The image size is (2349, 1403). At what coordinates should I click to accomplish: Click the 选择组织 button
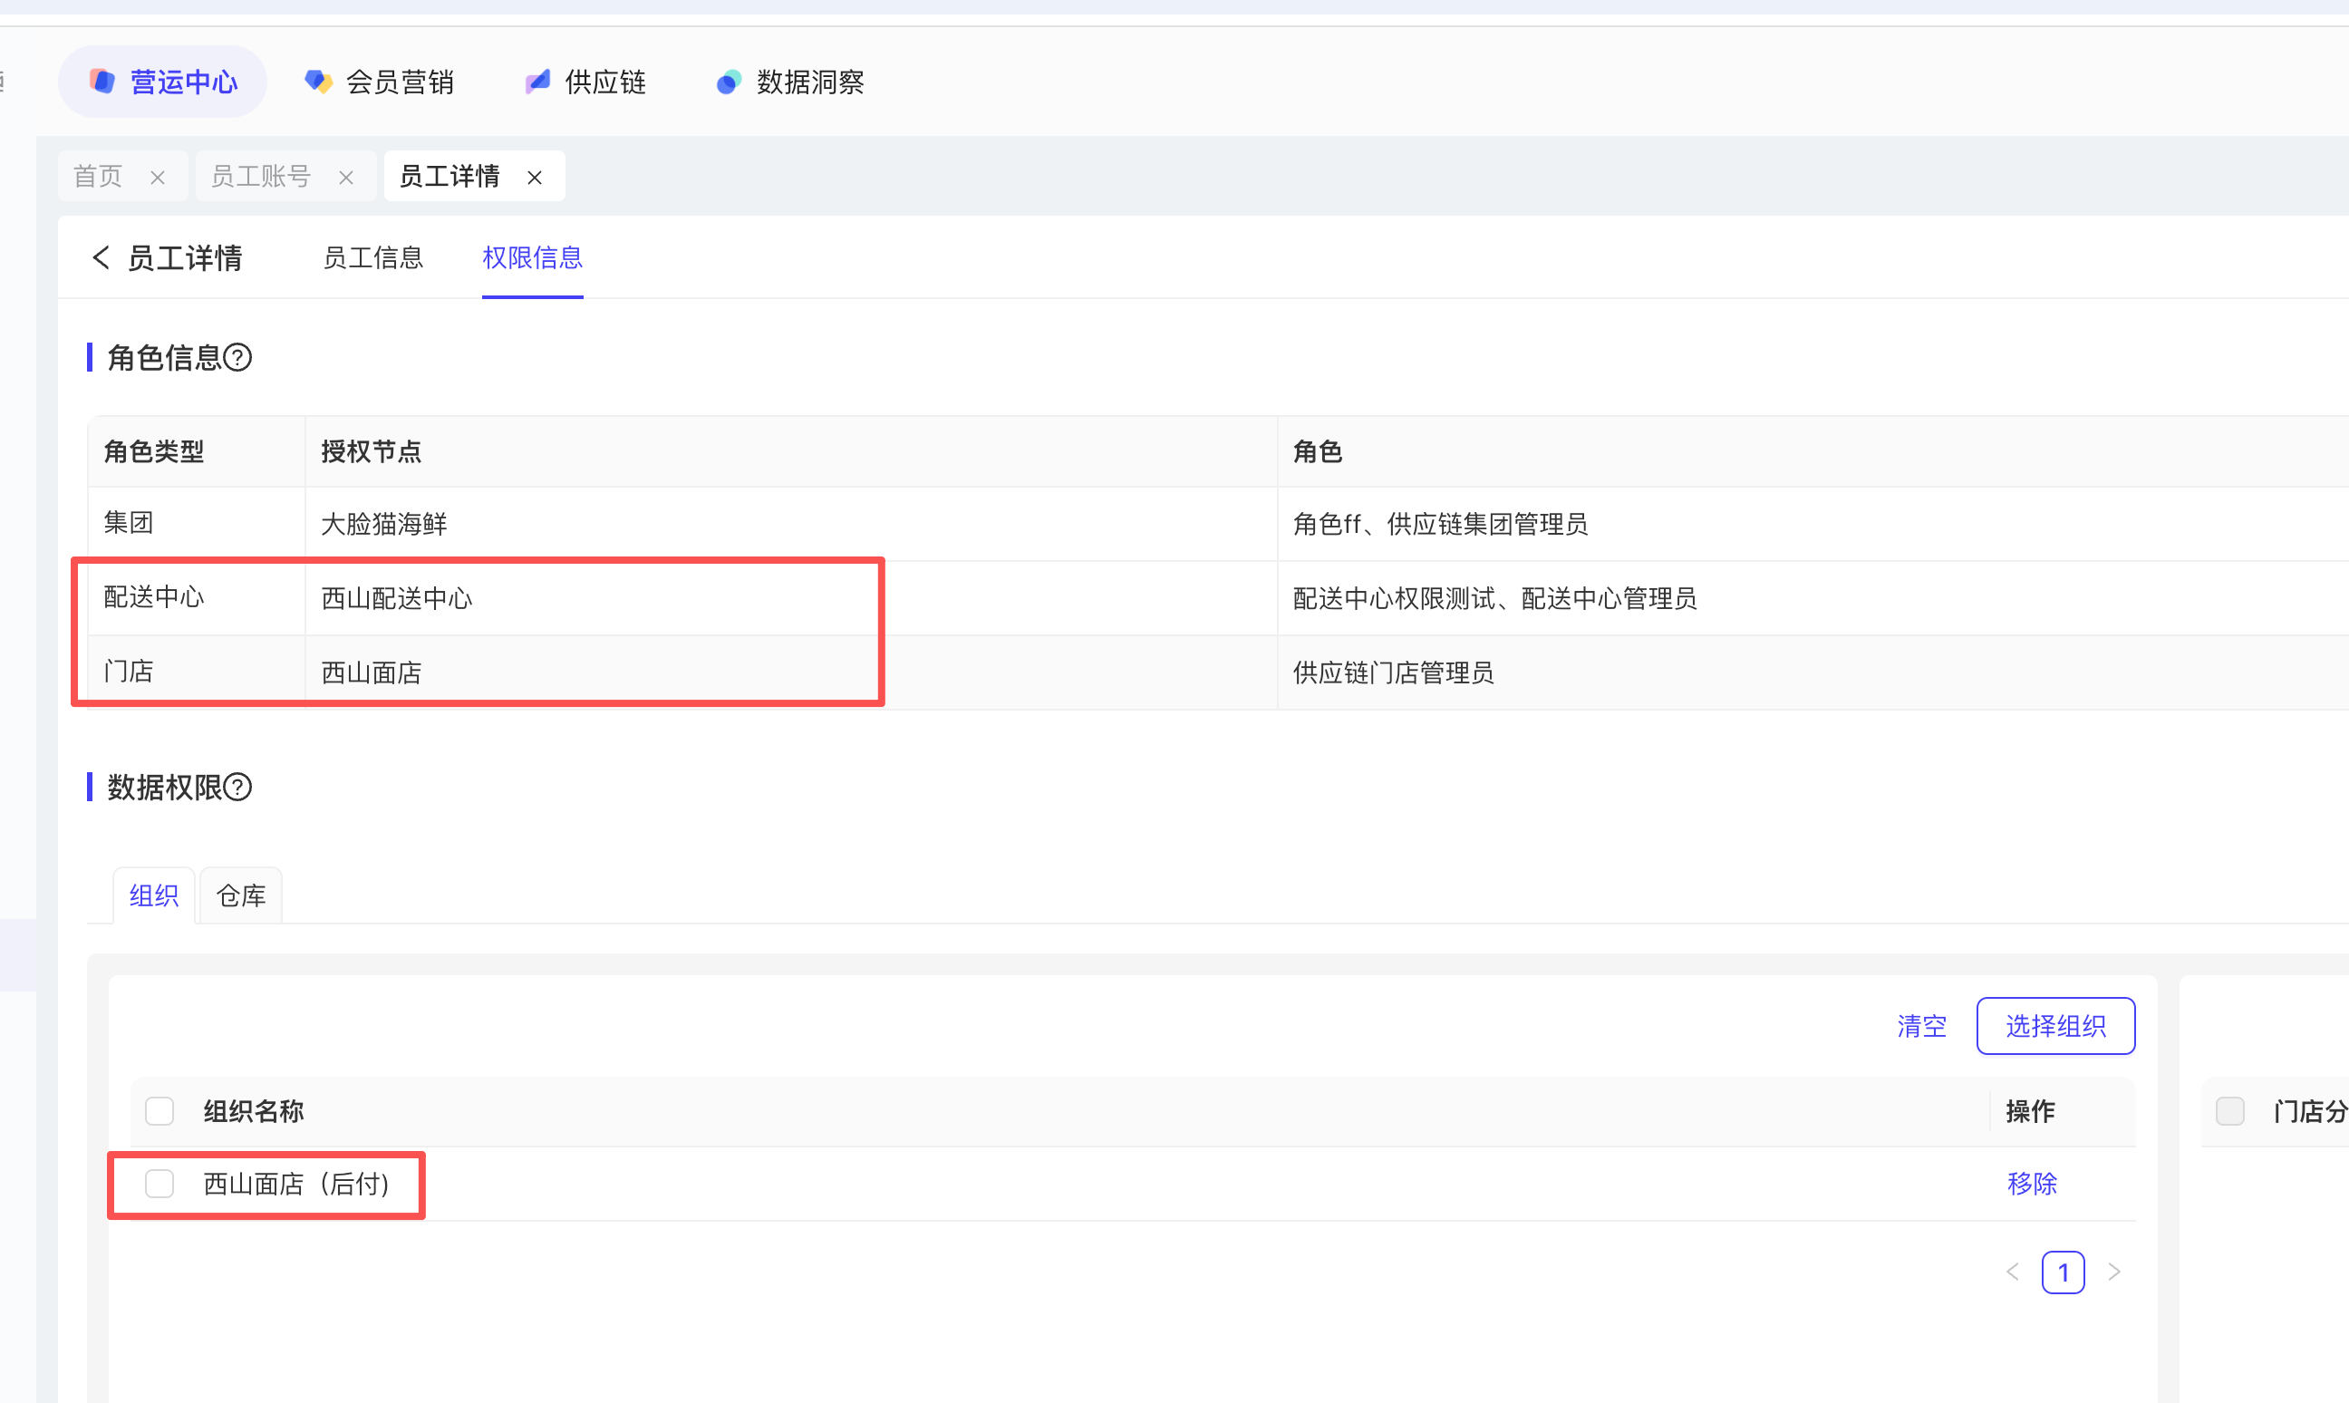pyautogui.click(x=2055, y=1026)
